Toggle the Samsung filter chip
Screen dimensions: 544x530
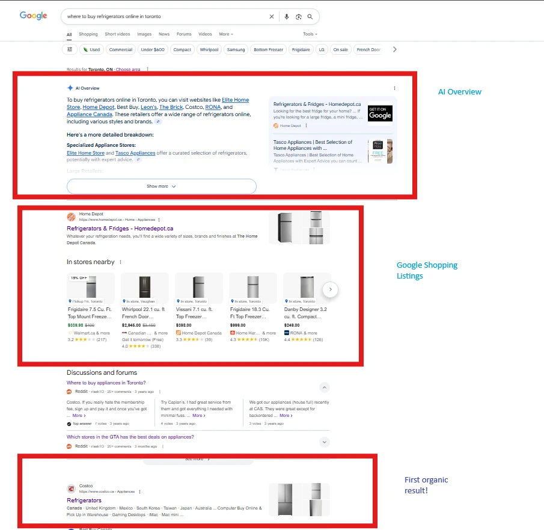tap(236, 49)
